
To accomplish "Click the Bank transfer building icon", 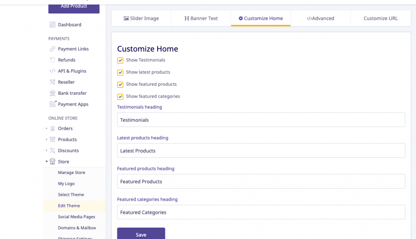I will tap(52, 93).
